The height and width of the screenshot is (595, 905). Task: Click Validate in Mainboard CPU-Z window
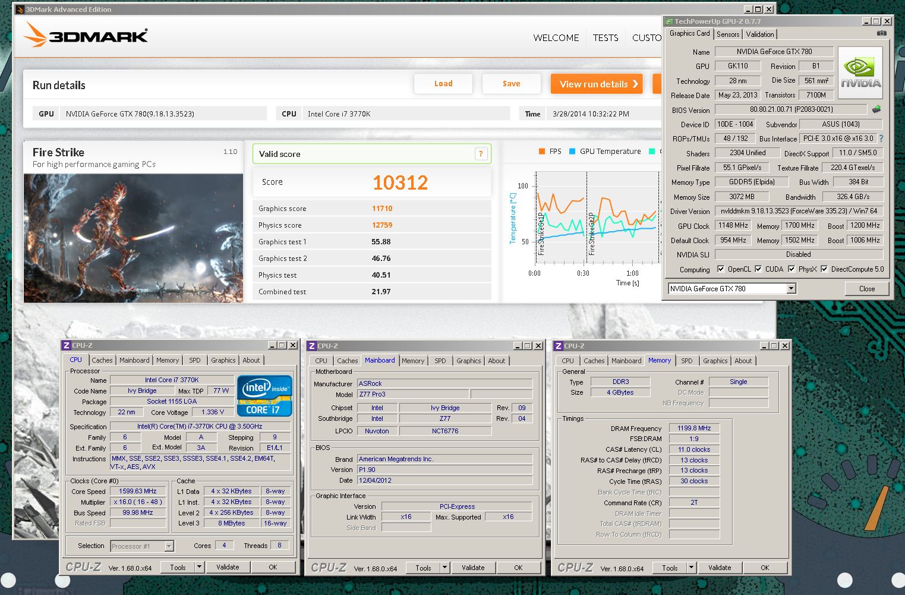pyautogui.click(x=473, y=568)
